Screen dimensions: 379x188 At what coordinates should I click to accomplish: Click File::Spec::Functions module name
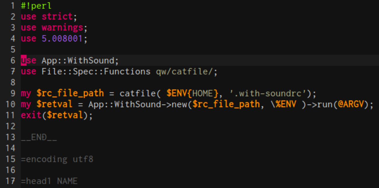tap(96, 72)
